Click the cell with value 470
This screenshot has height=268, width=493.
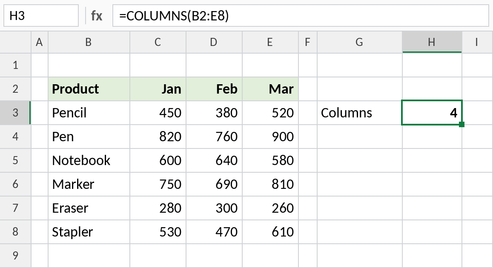(x=214, y=232)
